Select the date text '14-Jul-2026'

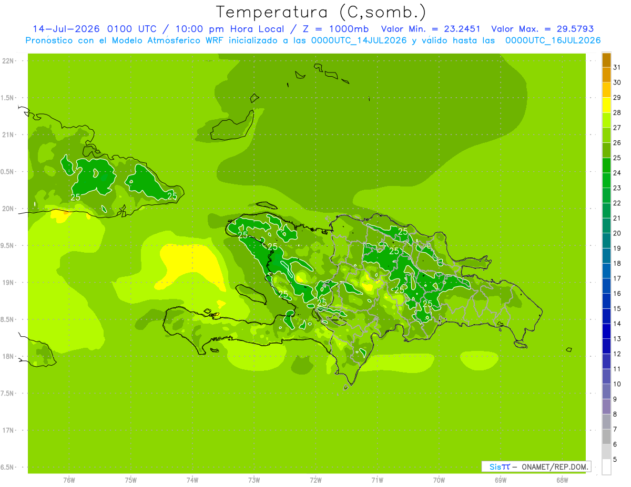pyautogui.click(x=67, y=29)
